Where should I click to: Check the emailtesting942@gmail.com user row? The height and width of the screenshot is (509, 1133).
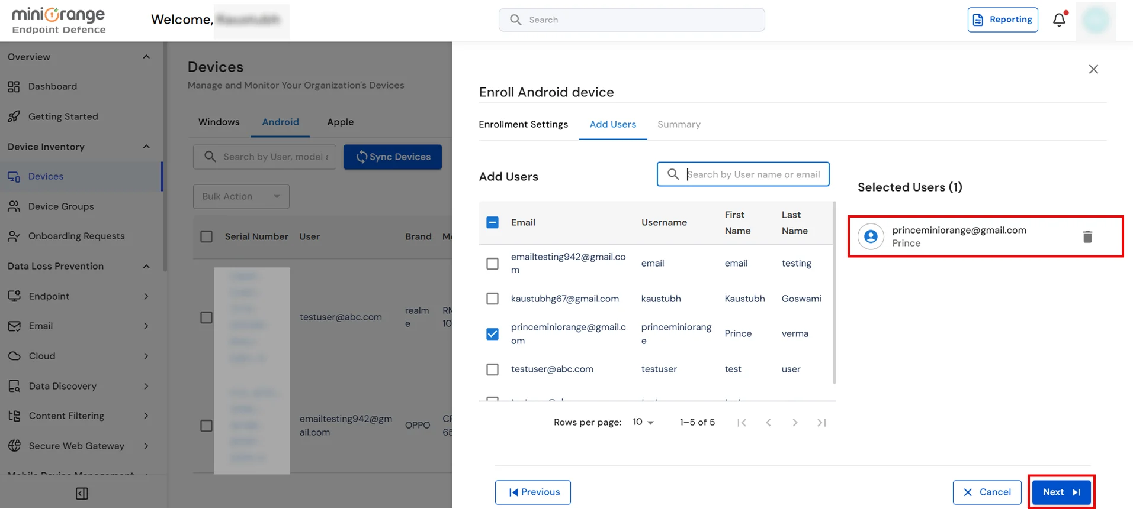coord(492,263)
